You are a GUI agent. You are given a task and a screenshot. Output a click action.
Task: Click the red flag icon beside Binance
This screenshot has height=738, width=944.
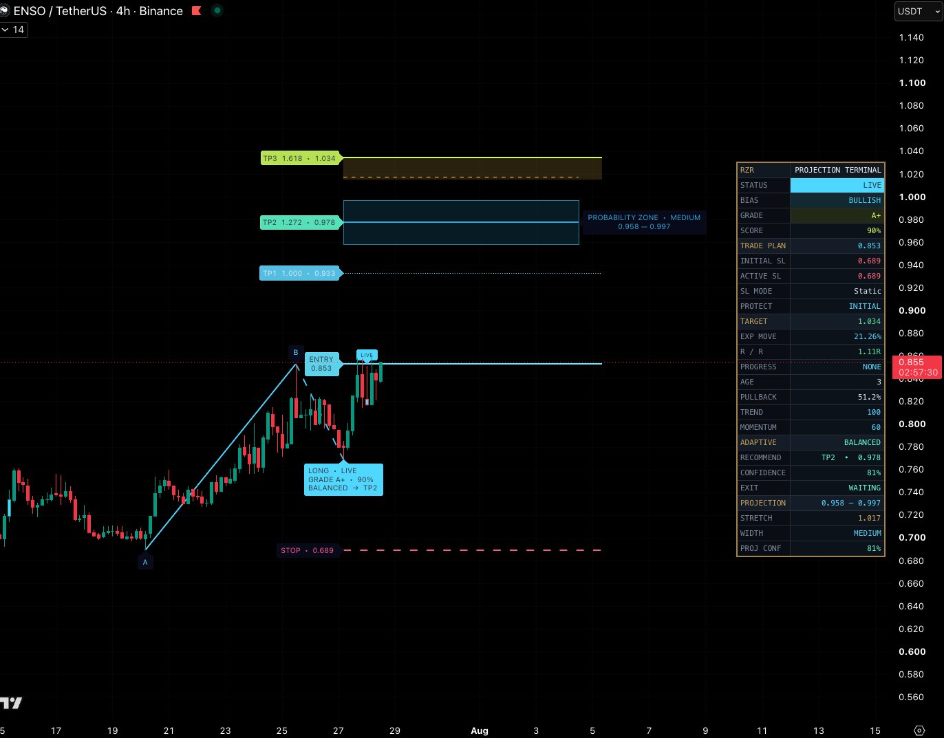click(x=196, y=11)
